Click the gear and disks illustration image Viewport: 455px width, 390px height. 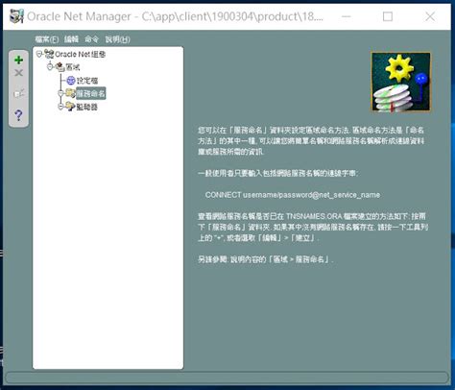[x=401, y=82]
